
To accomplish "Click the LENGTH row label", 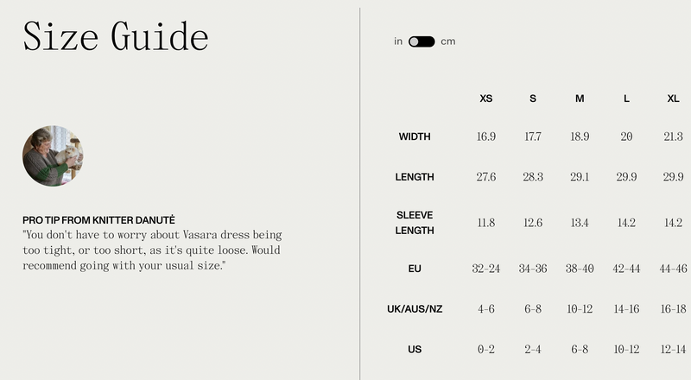I will 415,177.
